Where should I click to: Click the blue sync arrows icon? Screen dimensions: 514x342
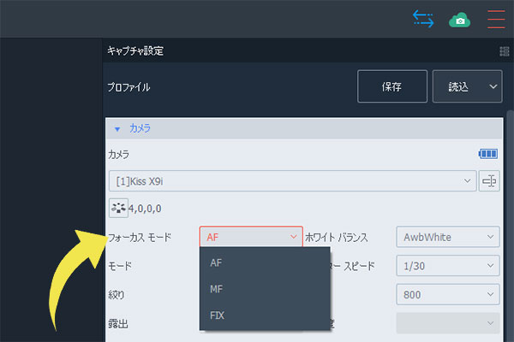422,18
